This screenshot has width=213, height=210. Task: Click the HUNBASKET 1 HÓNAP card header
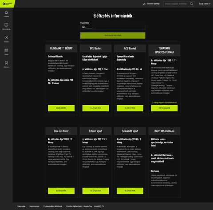pos(61,48)
